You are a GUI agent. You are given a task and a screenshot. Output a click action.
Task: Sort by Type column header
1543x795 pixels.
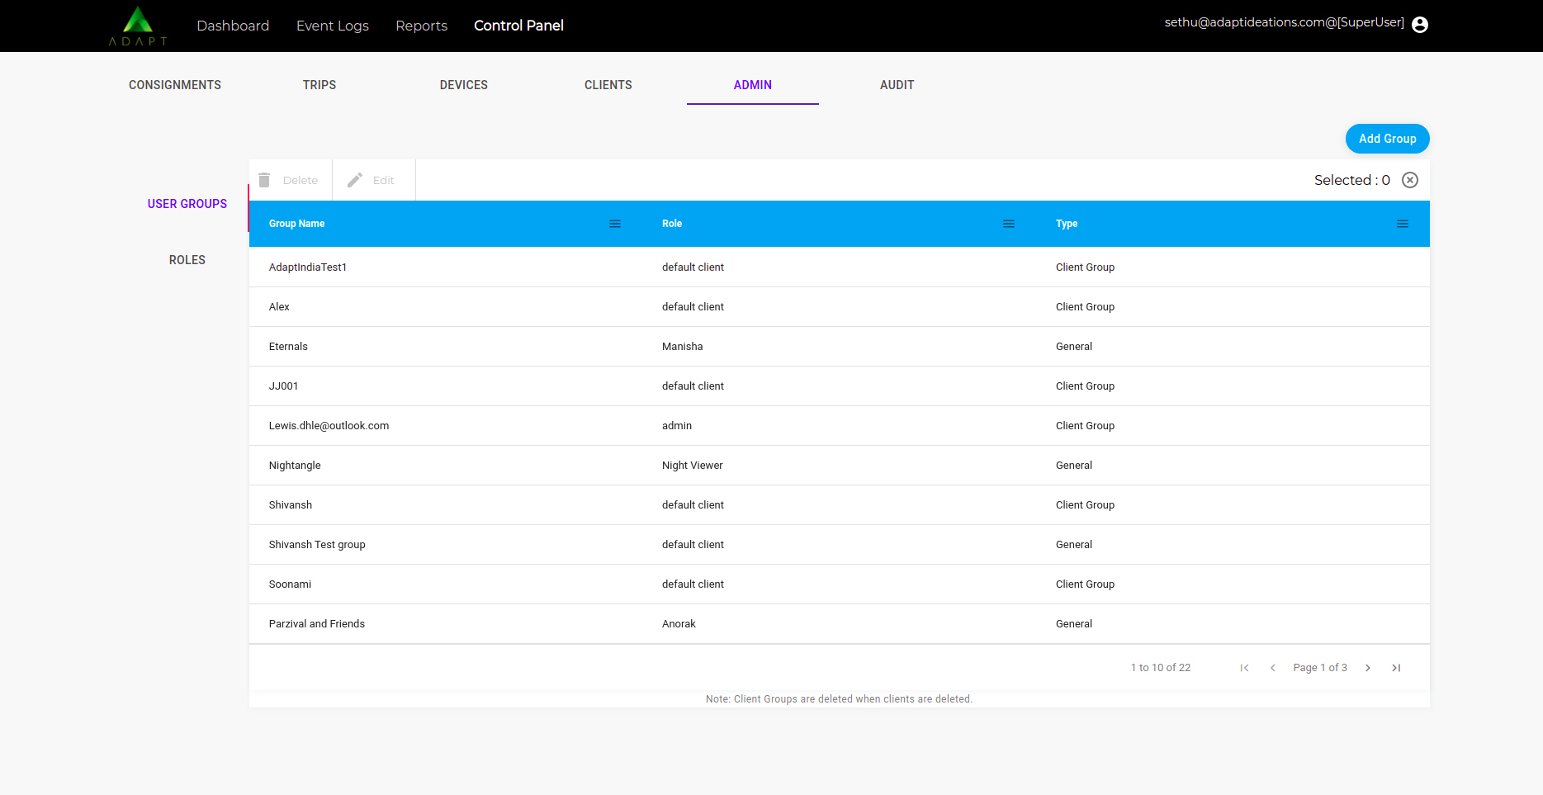[1067, 224]
